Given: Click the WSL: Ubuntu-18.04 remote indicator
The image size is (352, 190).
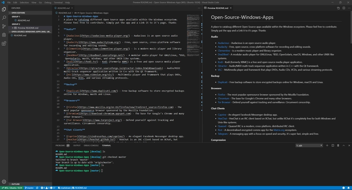Looking at the screenshot, I should tap(12, 188).
